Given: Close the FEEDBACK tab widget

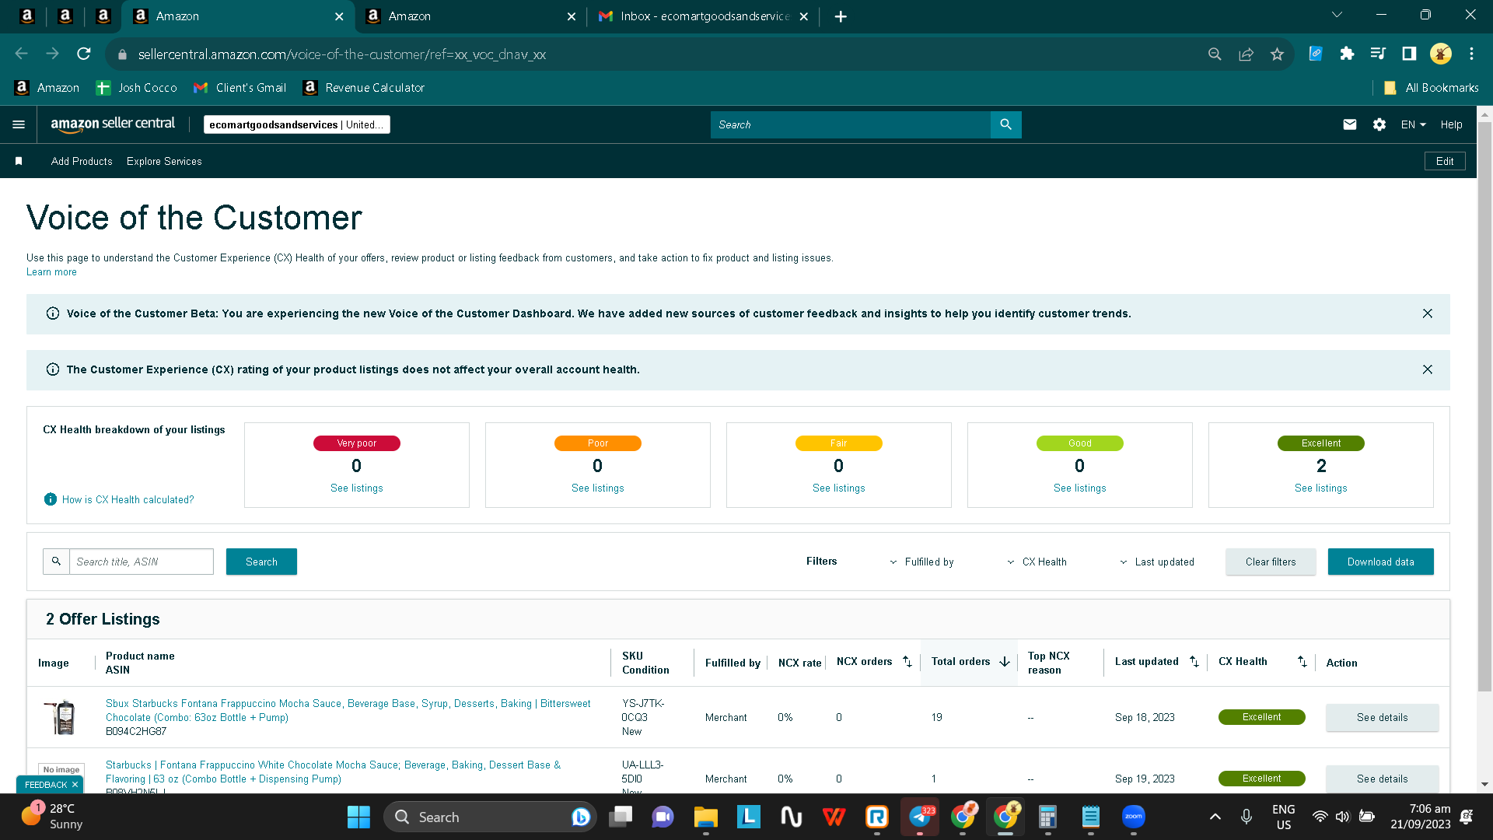Looking at the screenshot, I should (75, 785).
